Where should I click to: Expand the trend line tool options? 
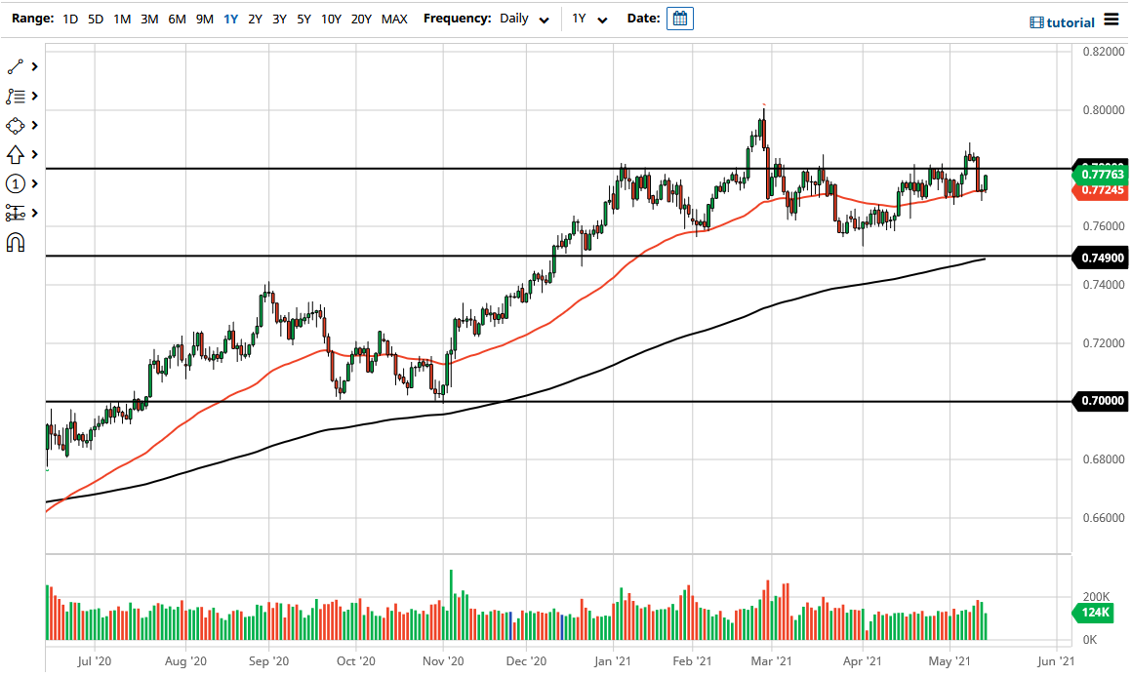(x=34, y=67)
